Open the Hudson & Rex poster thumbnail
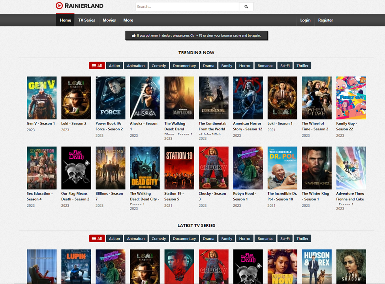 point(317,267)
